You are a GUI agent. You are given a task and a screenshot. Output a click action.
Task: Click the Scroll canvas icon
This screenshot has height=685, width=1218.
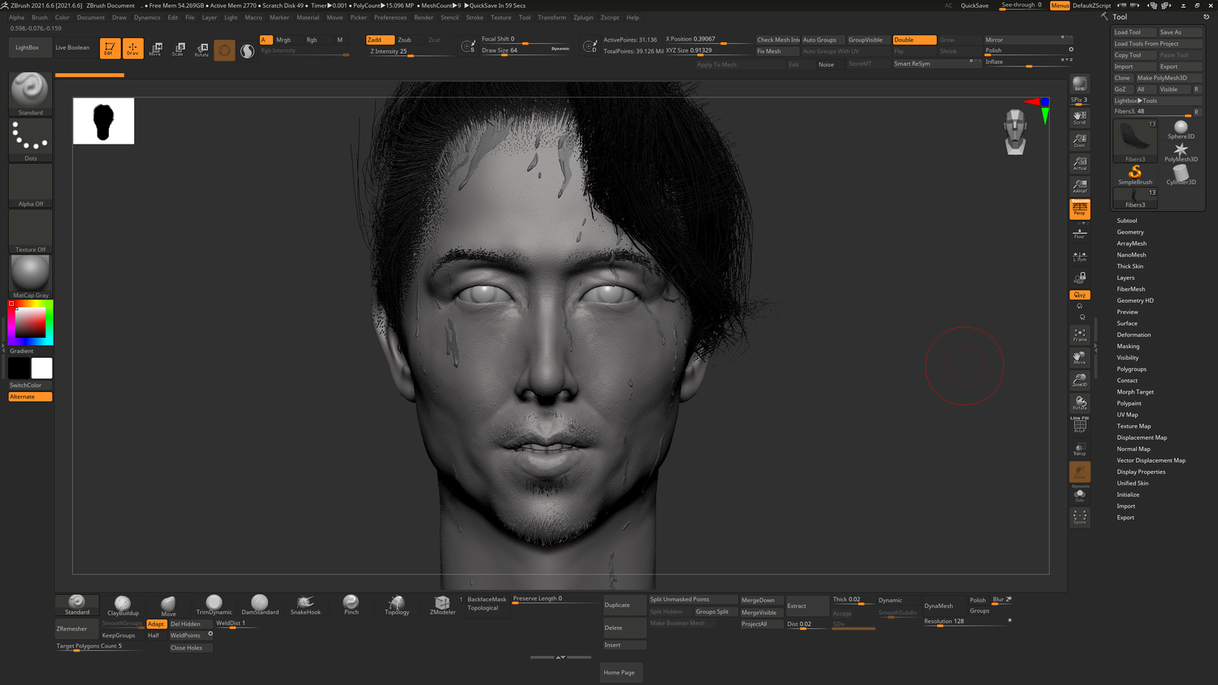click(1080, 118)
